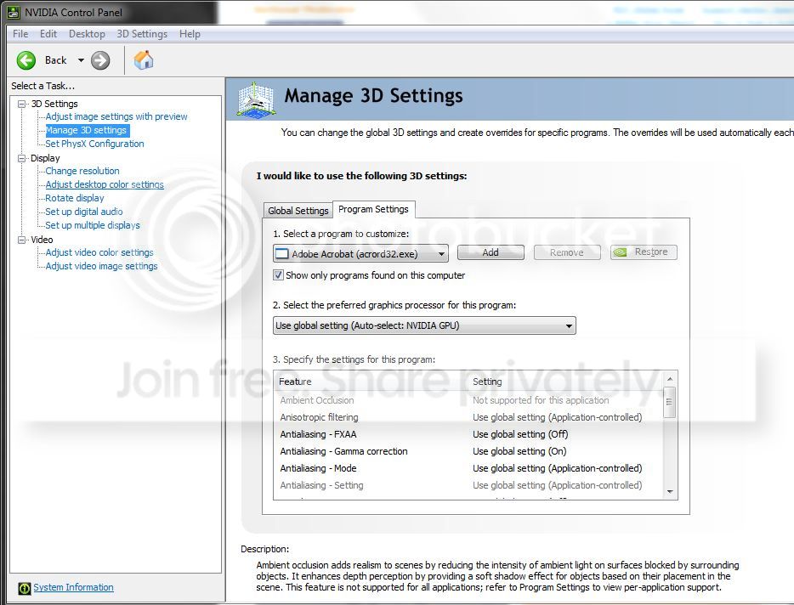
Task: Uncheck Show only programs found on this computer
Action: coord(278,275)
